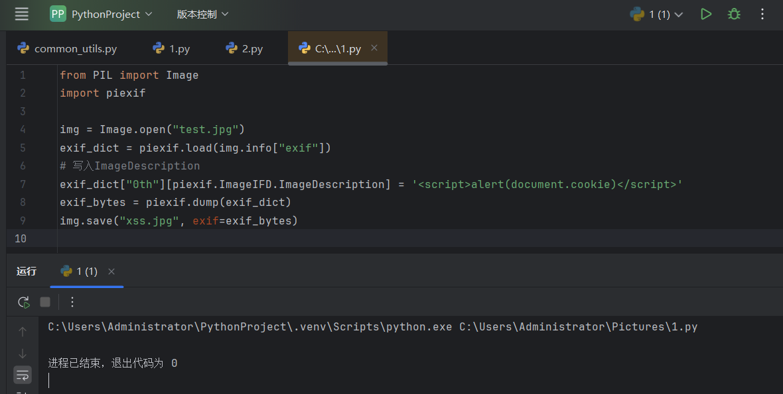Select the 运行 tool window label

coord(27,271)
